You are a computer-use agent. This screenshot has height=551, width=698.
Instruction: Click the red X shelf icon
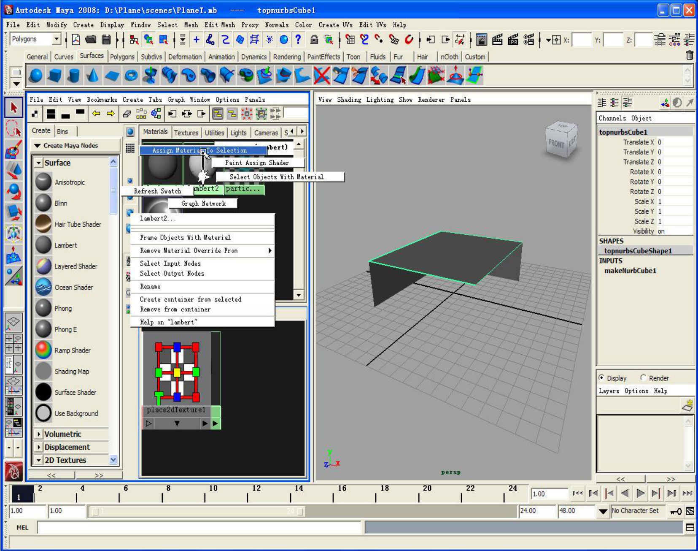[322, 76]
